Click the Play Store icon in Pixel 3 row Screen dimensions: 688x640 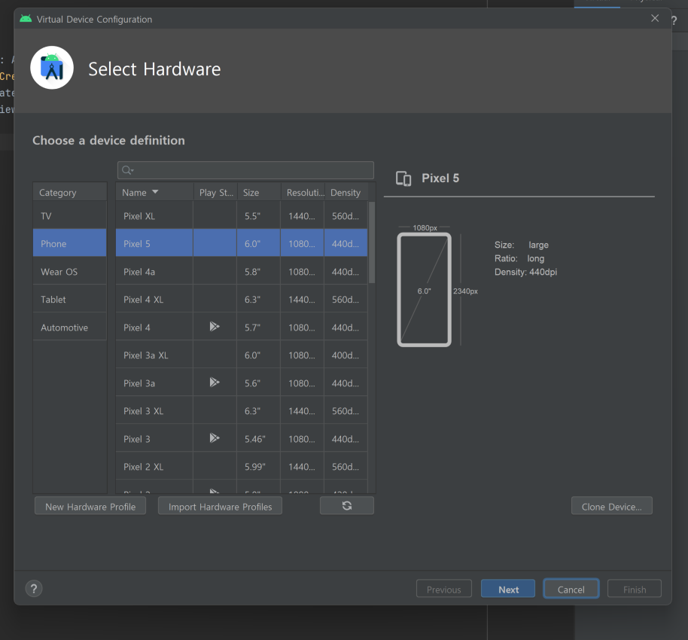tap(214, 437)
